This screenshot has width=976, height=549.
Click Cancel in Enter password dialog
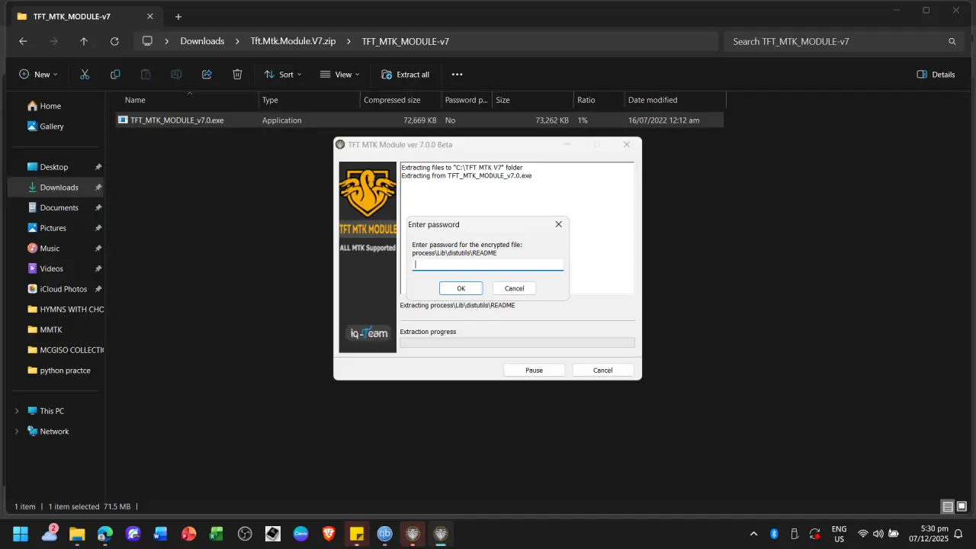coord(515,288)
